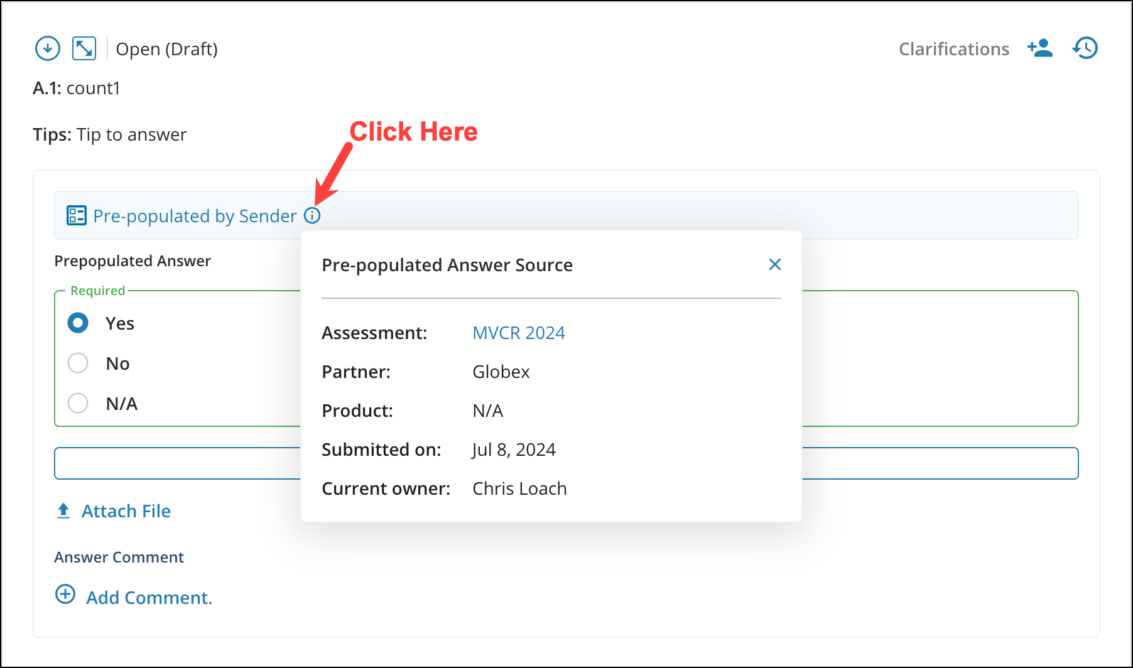Open the Clarifications section
Image resolution: width=1133 pixels, height=668 pixels.
[x=953, y=49]
